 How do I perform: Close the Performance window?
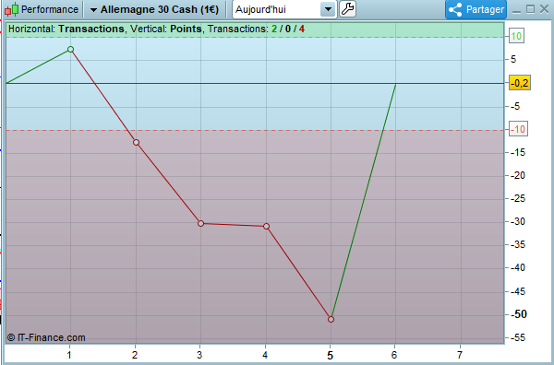pyautogui.click(x=545, y=9)
